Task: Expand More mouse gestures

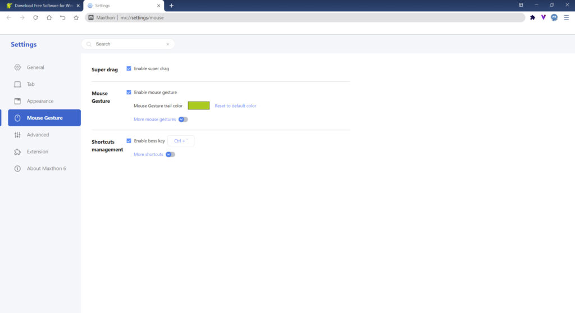Action: (x=182, y=119)
